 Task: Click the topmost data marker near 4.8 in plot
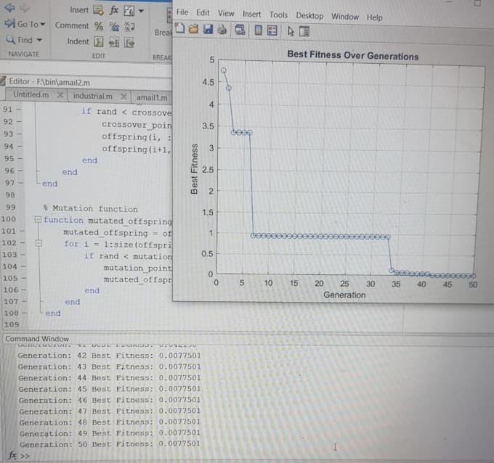click(x=224, y=70)
